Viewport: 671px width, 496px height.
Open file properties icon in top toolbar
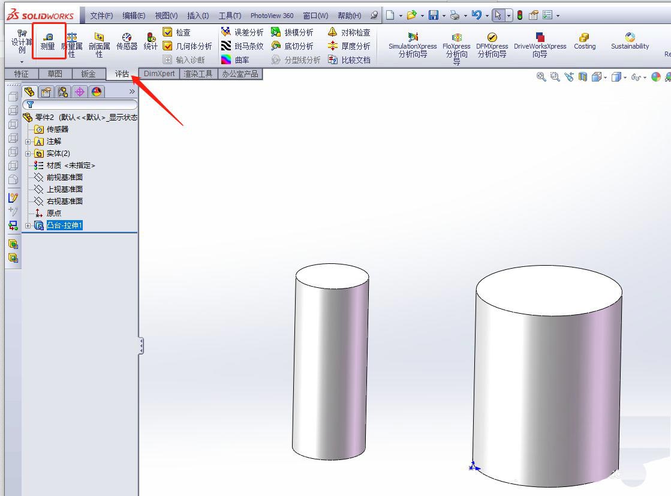pyautogui.click(x=533, y=16)
